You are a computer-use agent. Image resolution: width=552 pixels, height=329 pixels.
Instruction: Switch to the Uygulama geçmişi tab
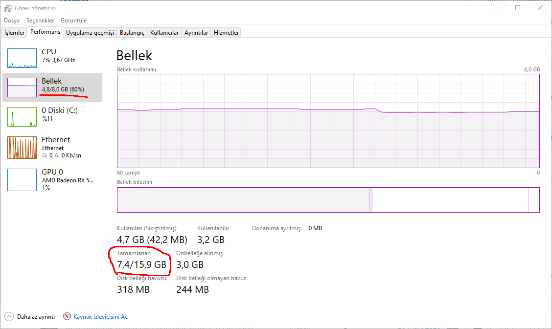point(90,33)
